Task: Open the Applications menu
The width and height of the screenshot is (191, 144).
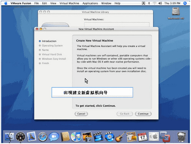Action: 90,3
